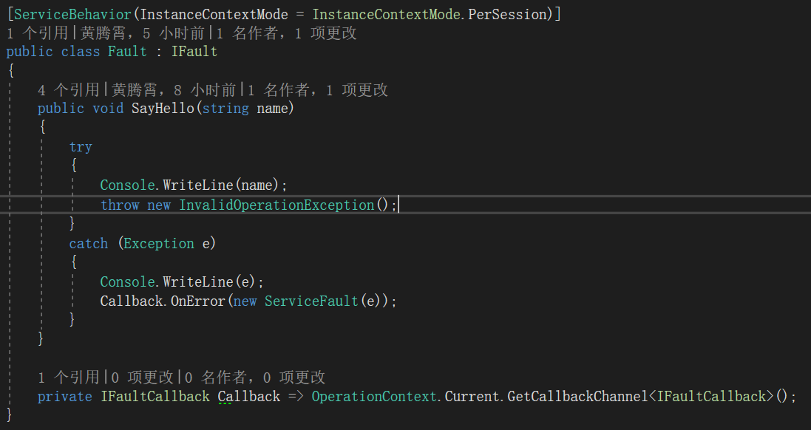
Task: Click ServiceFault in the catch block
Action: [312, 301]
